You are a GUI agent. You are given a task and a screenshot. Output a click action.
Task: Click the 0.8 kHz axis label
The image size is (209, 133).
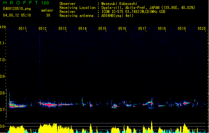click(3, 93)
